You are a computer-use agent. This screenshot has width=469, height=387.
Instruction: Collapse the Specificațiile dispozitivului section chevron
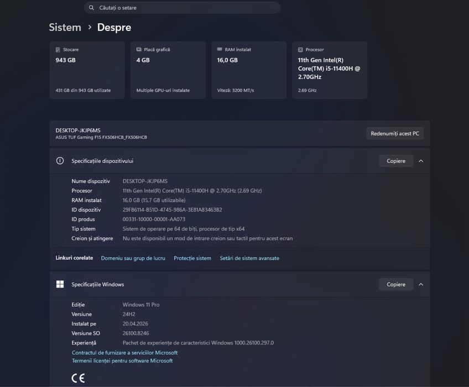pos(421,161)
